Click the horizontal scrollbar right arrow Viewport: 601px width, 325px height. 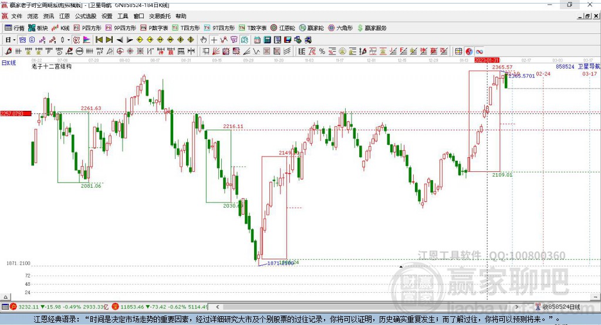(517, 307)
